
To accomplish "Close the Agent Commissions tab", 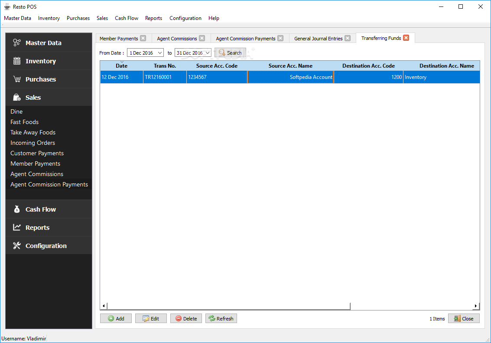I will click(x=202, y=38).
